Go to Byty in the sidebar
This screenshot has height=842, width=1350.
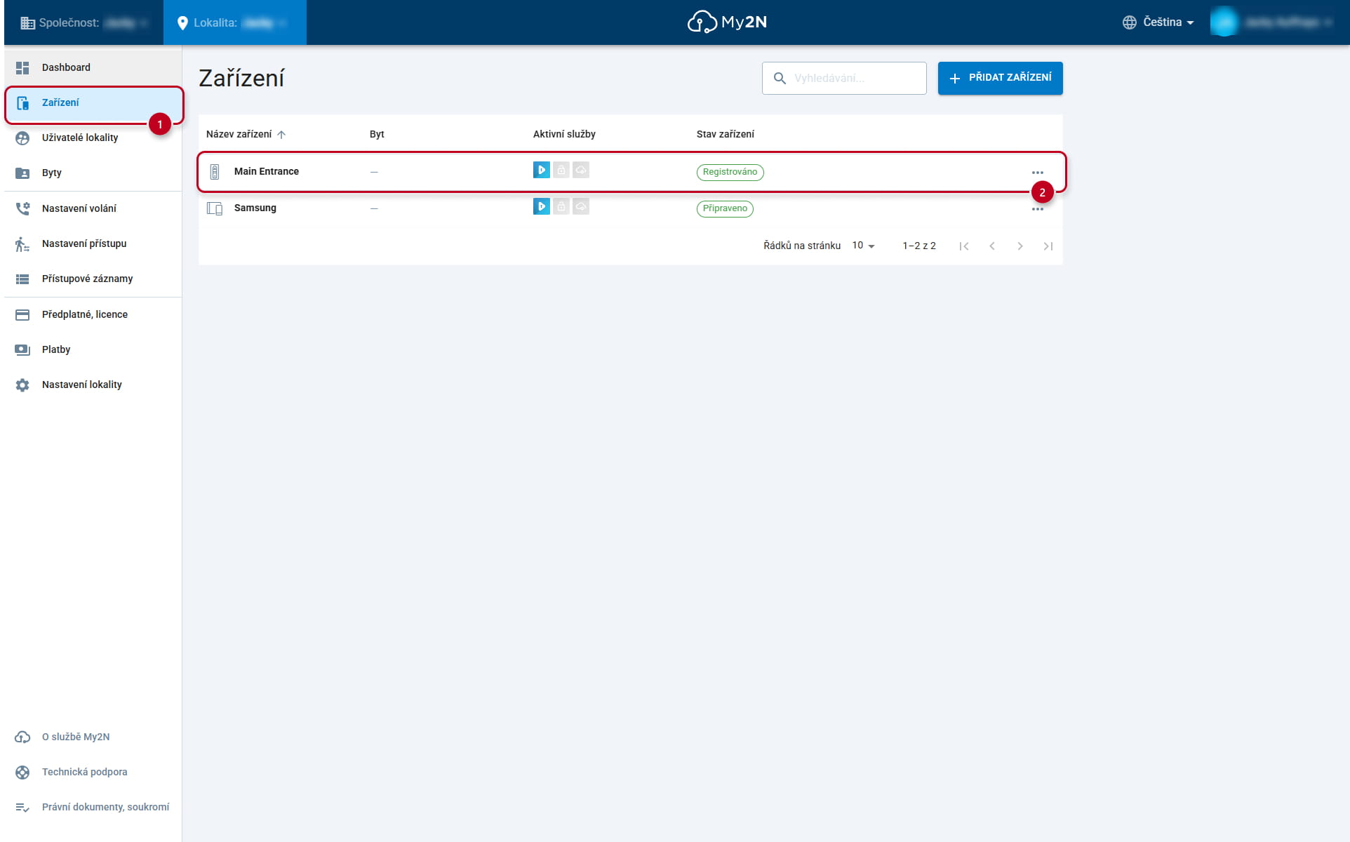click(93, 173)
